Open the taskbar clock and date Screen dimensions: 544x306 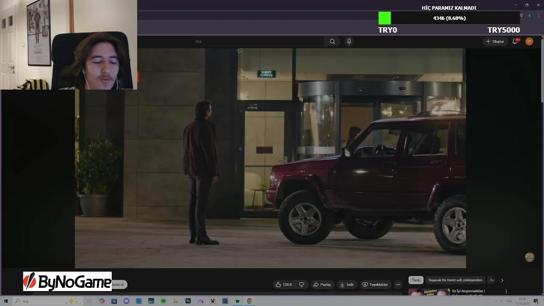(x=522, y=301)
